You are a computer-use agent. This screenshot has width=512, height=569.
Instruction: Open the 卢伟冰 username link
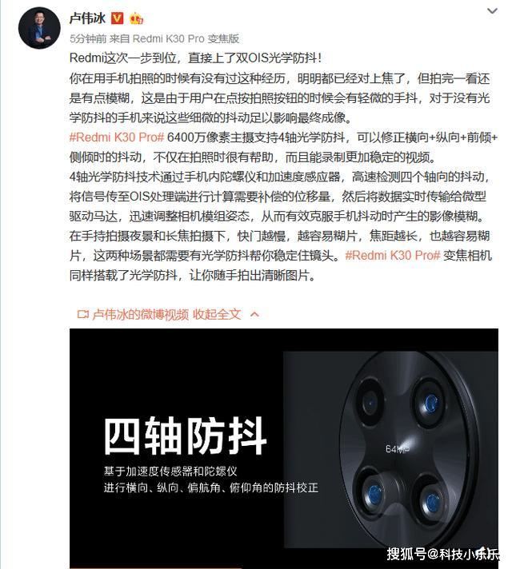87,18
